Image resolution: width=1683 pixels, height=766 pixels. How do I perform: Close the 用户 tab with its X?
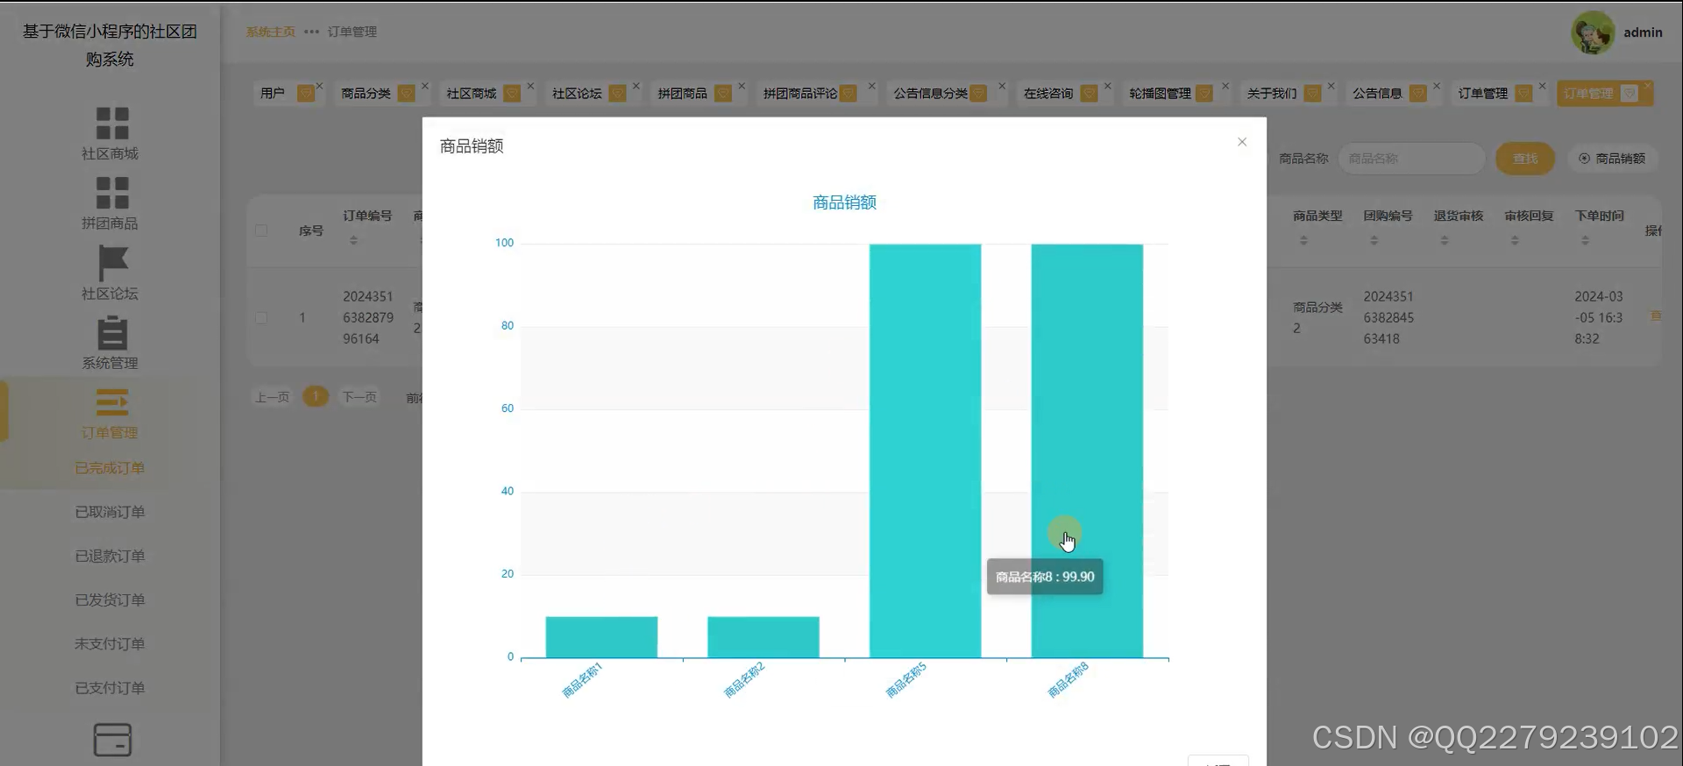(x=319, y=86)
